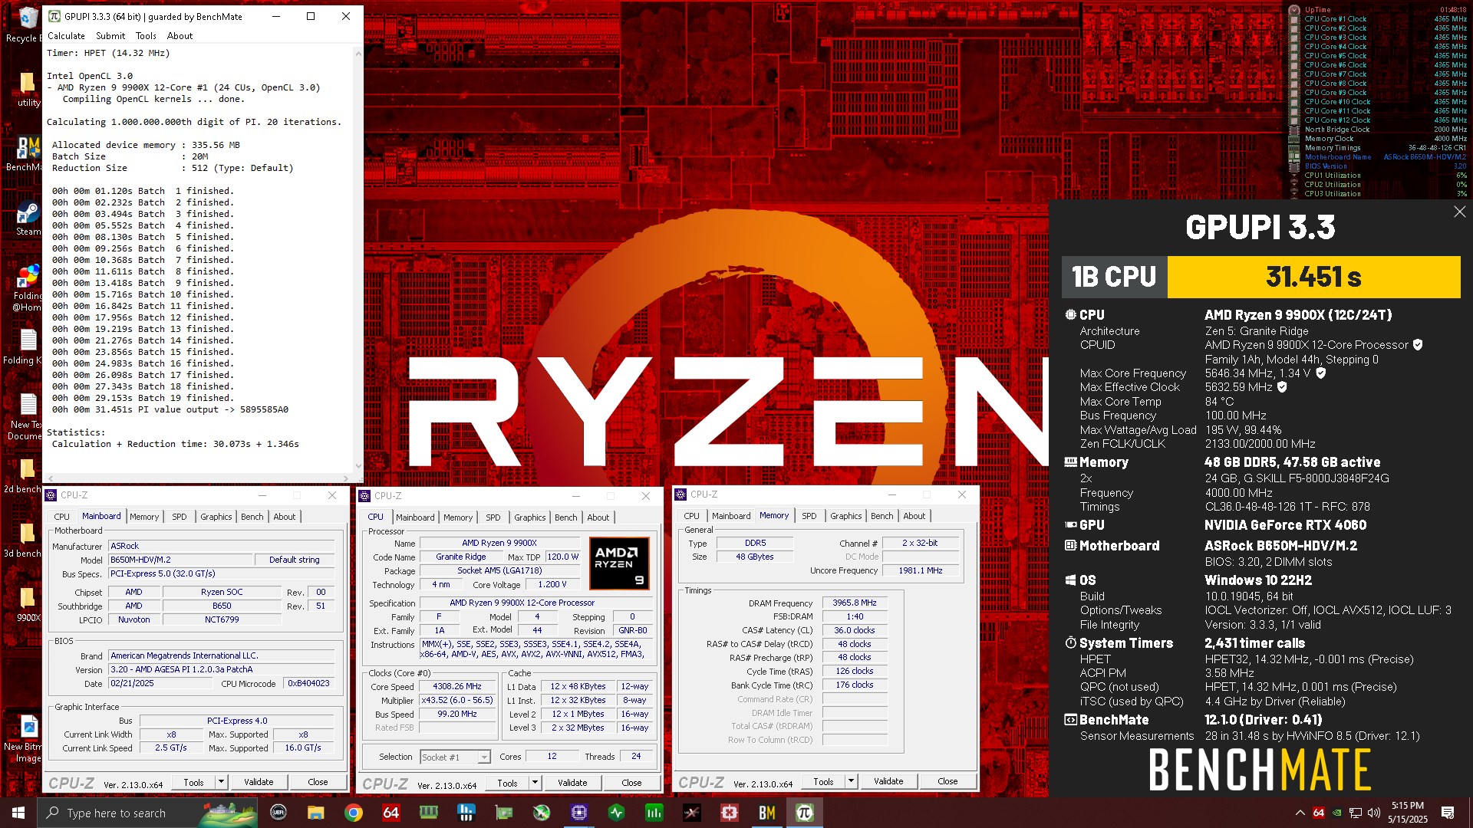
Task: Click the green pulse monitor taskbar icon
Action: (x=617, y=813)
